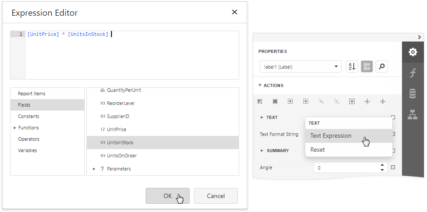Increase the Angle value with up arrow

[x=382, y=165]
